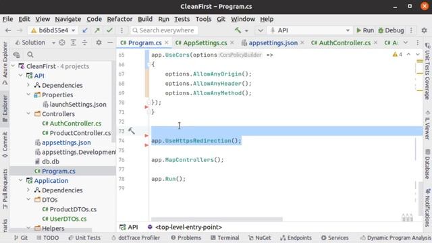Screen dimensions: 432x243
Task: Click the Search everywhere field
Action: (x=164, y=30)
